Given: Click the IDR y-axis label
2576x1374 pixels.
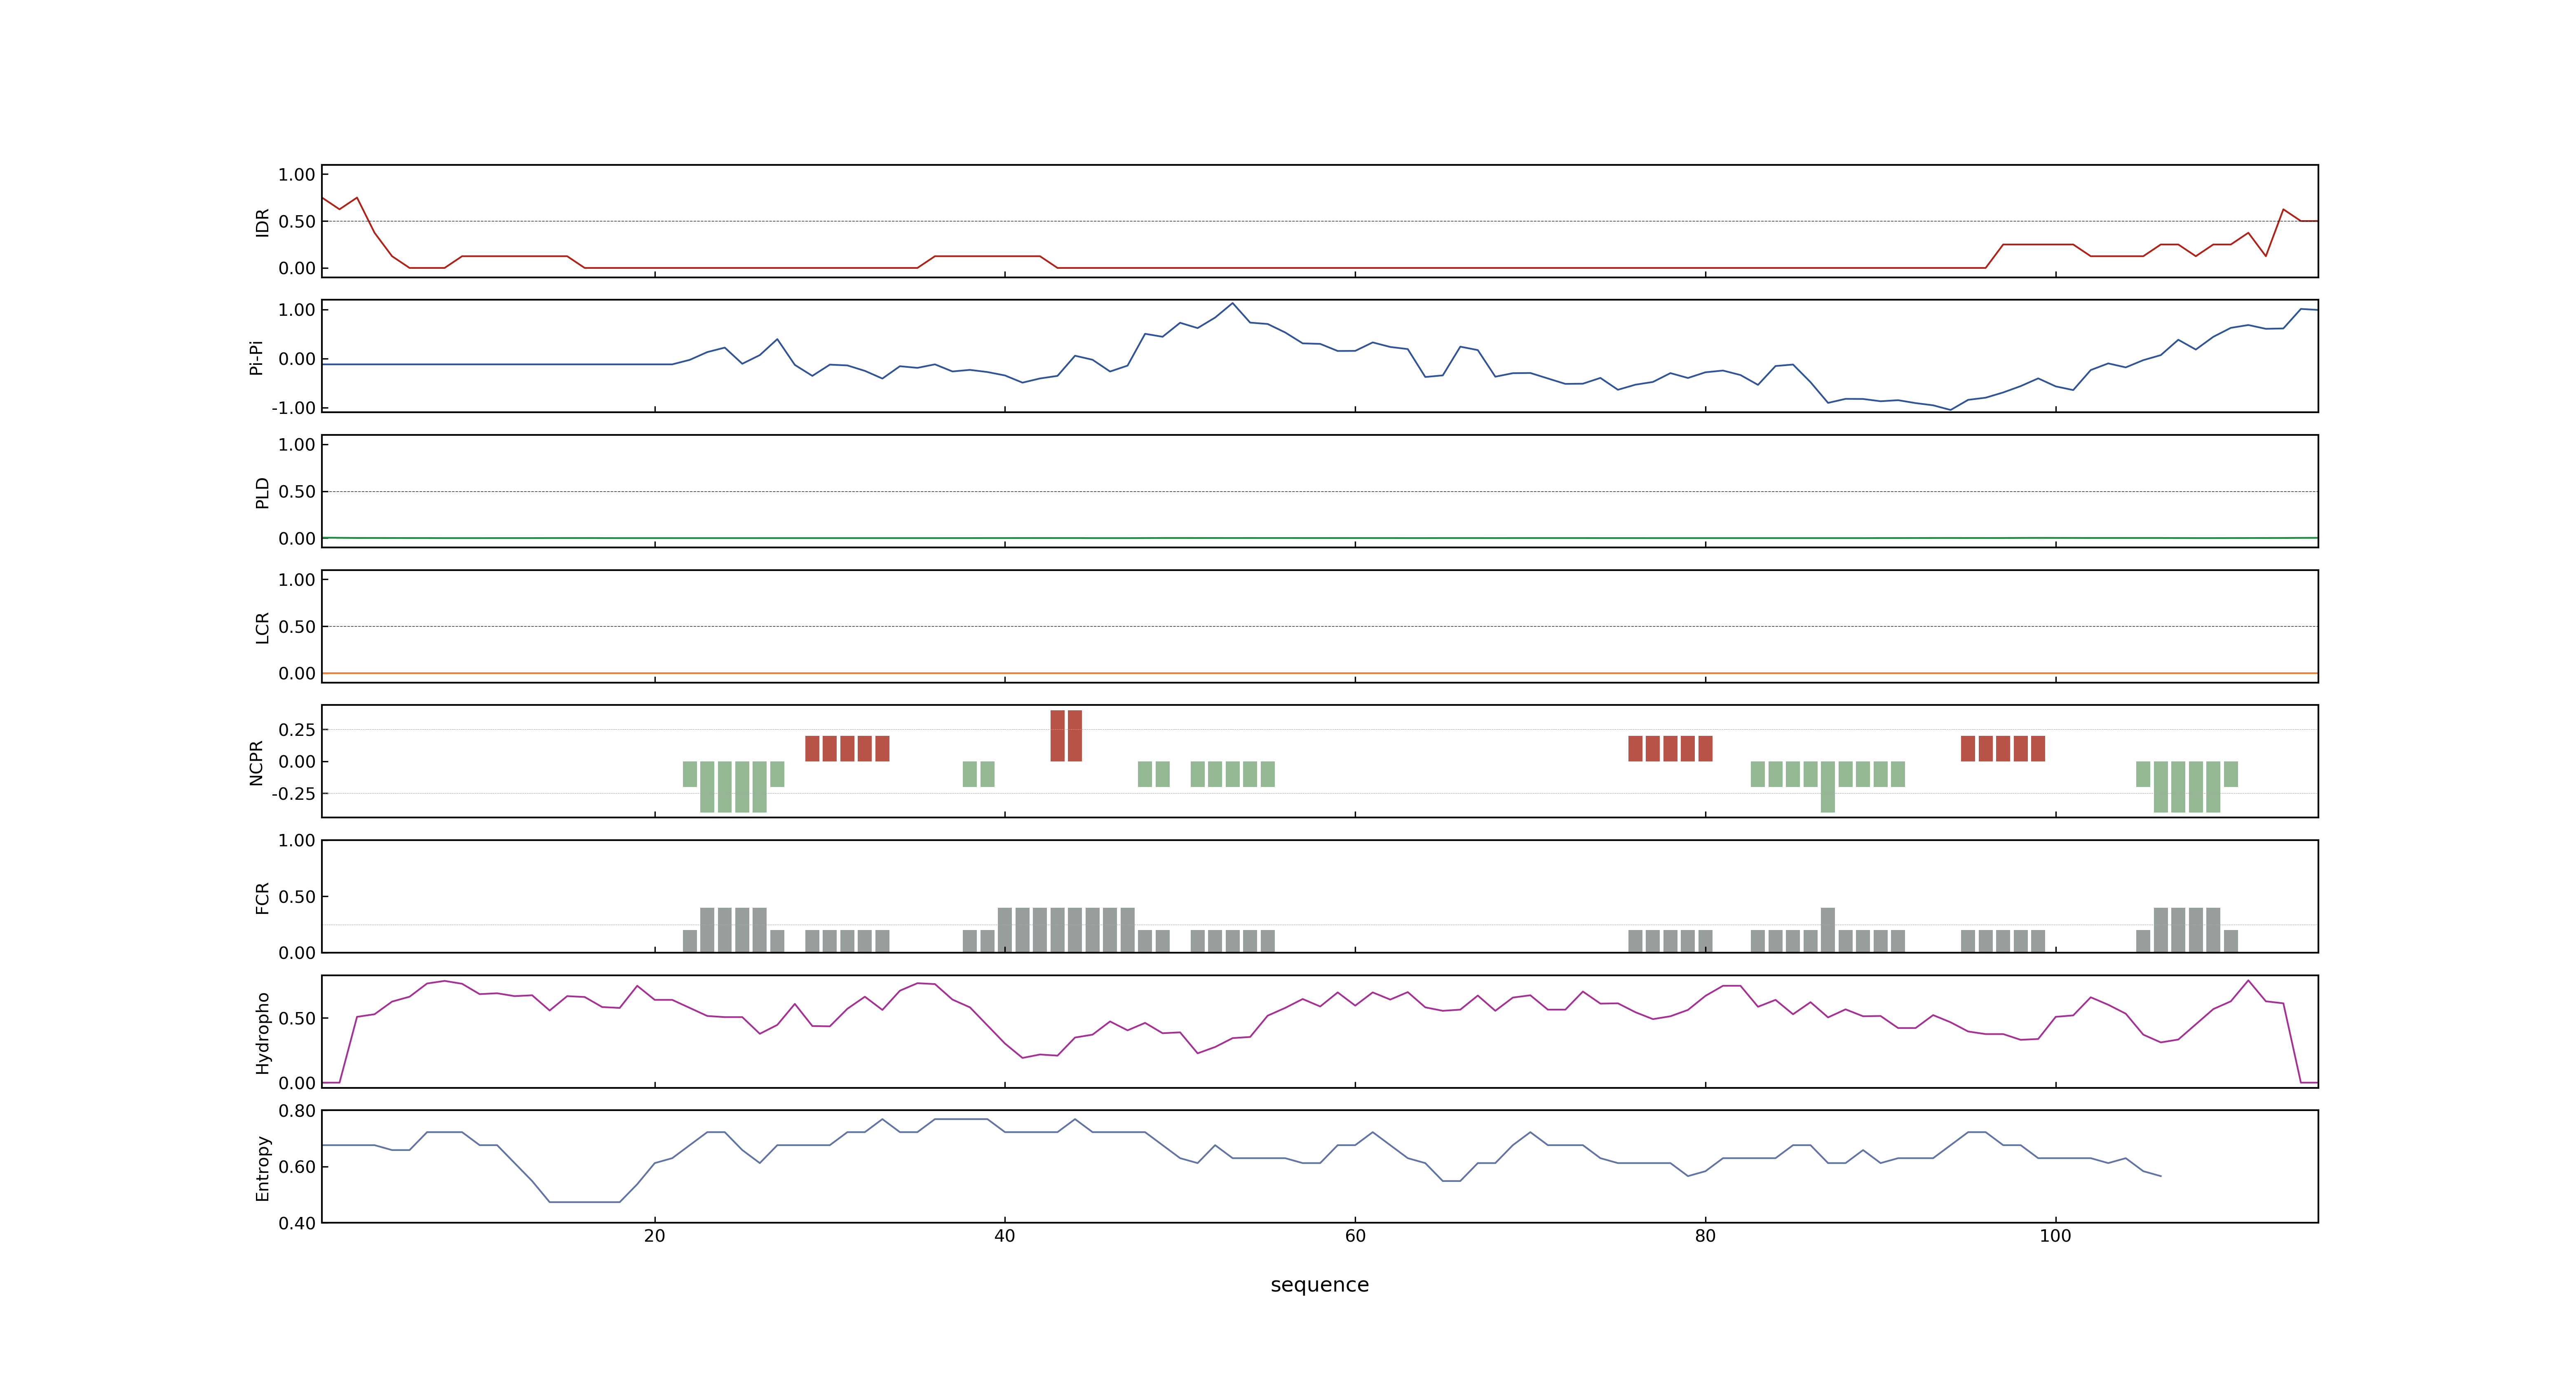Looking at the screenshot, I should (262, 222).
